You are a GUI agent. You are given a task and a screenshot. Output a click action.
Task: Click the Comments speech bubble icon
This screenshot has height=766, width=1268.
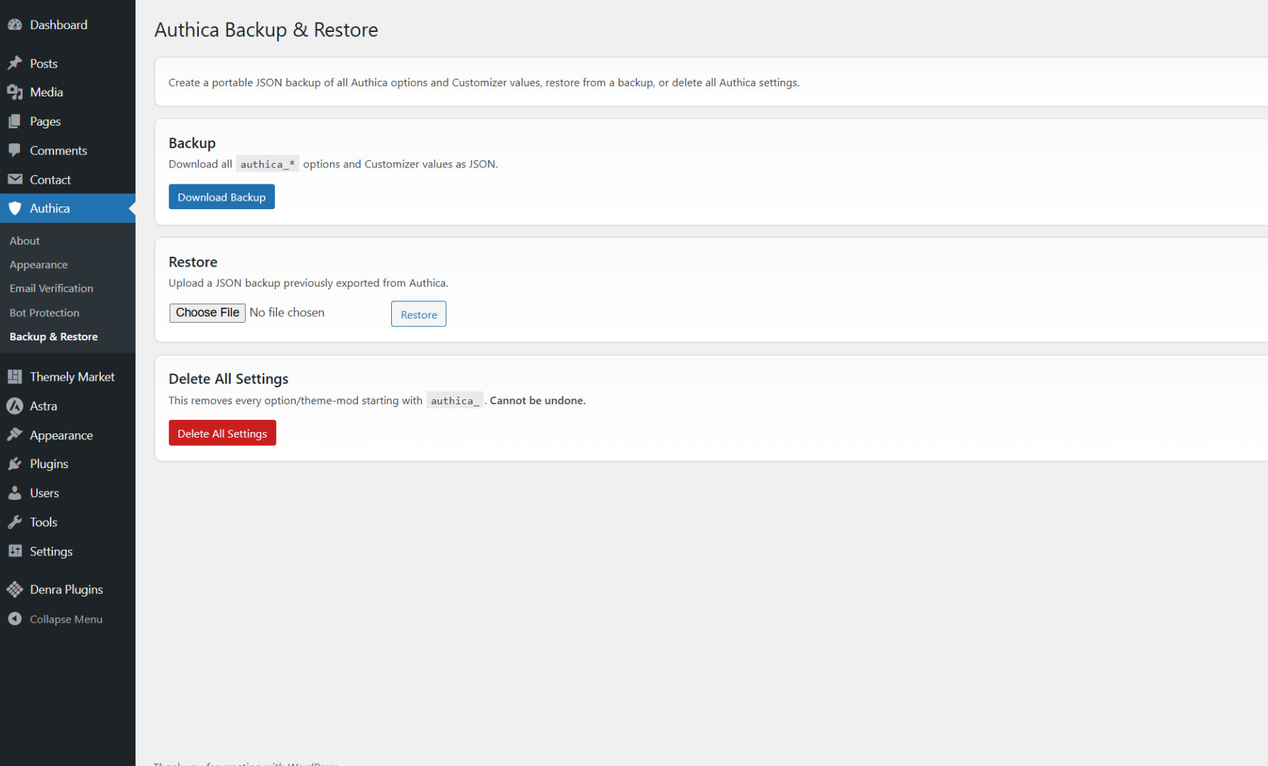15,150
